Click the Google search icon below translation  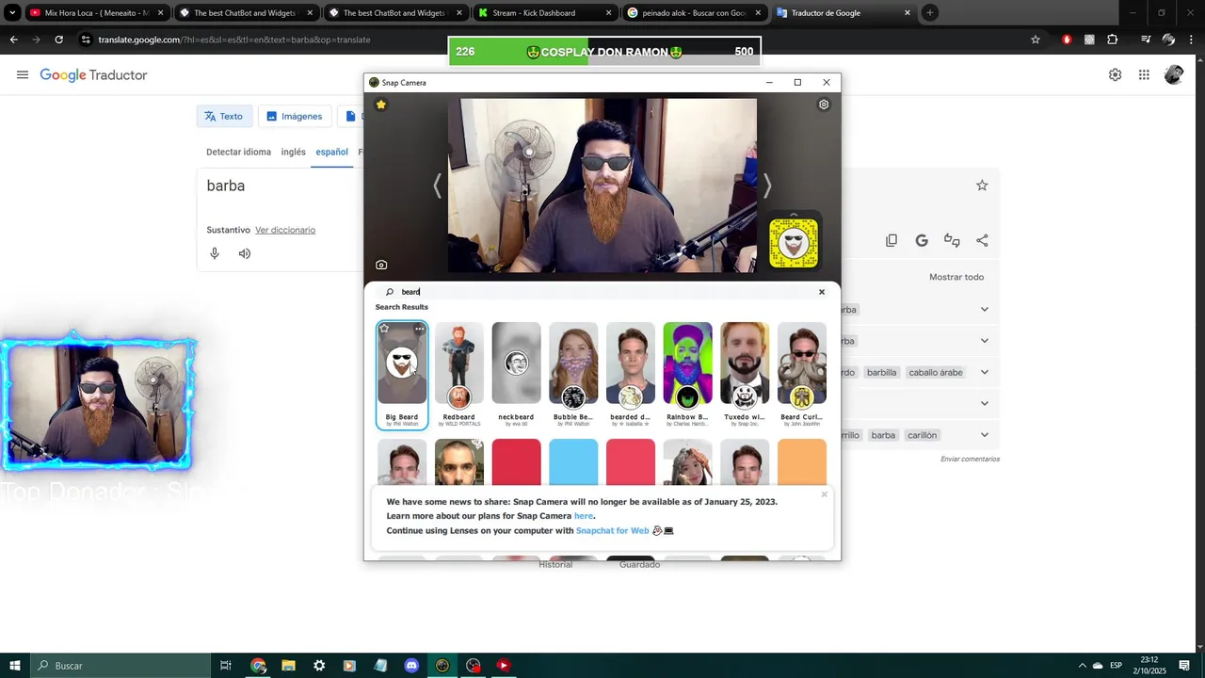pyautogui.click(x=922, y=241)
